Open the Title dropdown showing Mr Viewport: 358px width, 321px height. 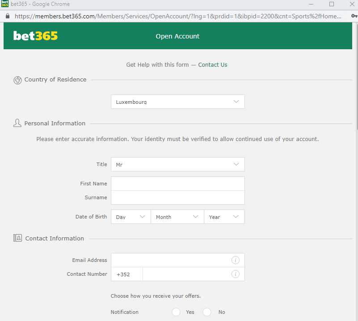click(177, 164)
